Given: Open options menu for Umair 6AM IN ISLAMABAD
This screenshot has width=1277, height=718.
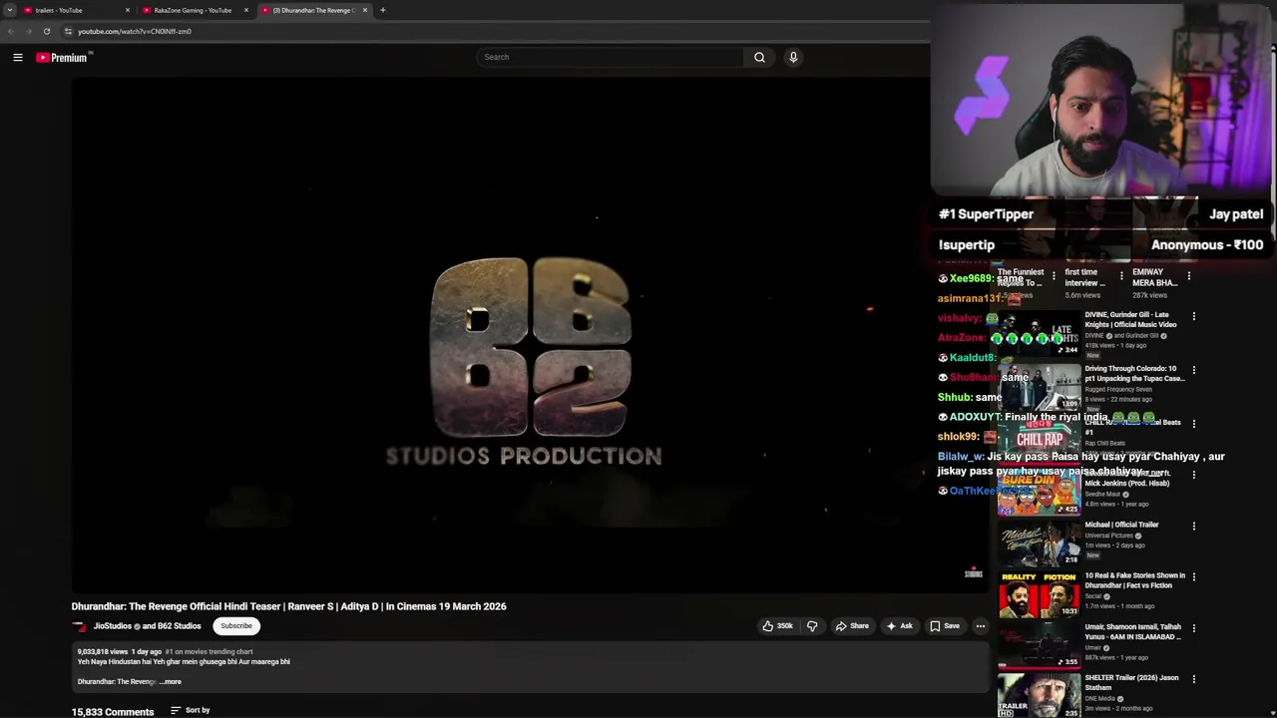Looking at the screenshot, I should 1194,628.
